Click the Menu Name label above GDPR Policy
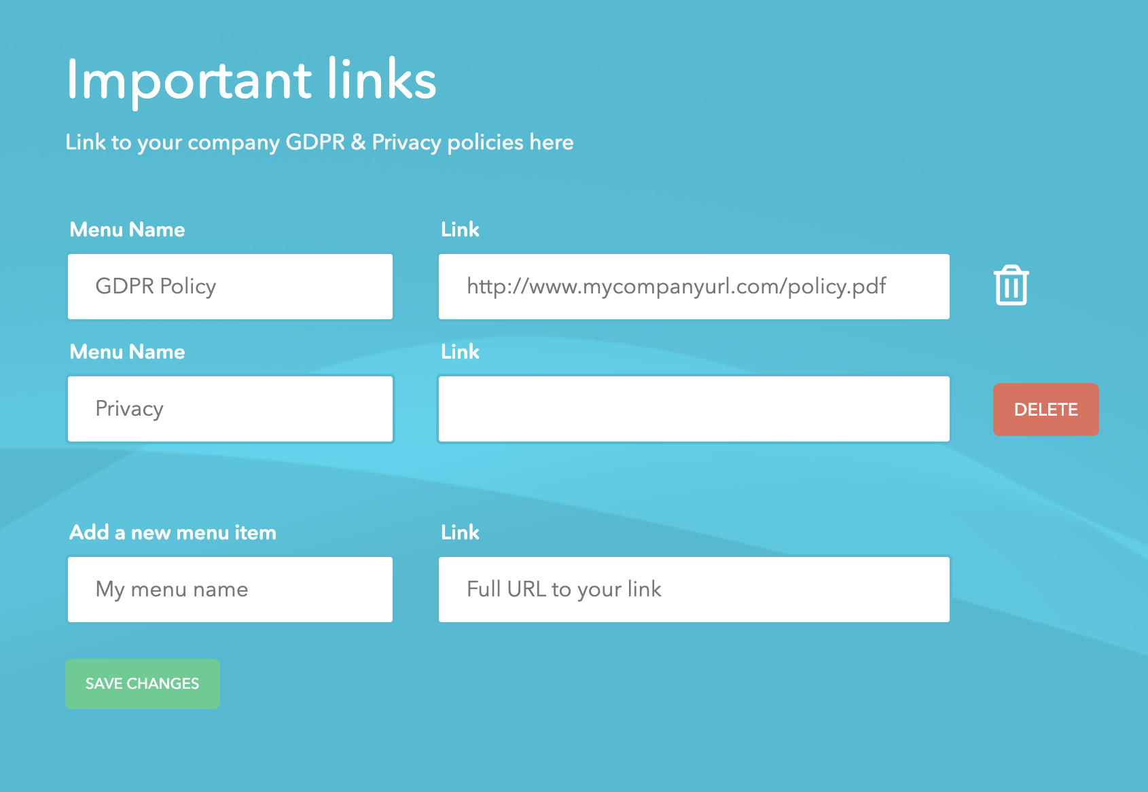 pyautogui.click(x=127, y=230)
